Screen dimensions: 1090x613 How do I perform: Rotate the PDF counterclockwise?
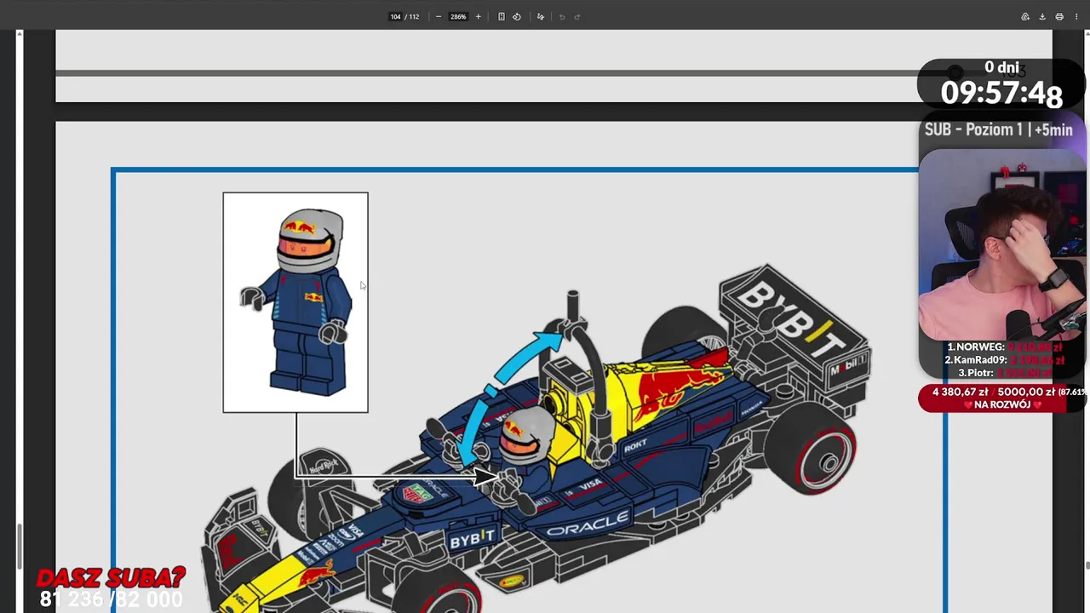click(517, 16)
